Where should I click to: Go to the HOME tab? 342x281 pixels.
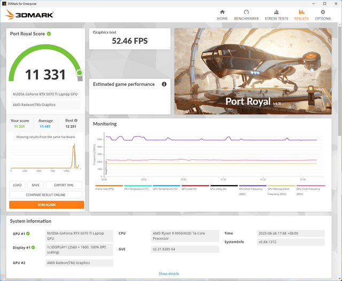(222, 15)
